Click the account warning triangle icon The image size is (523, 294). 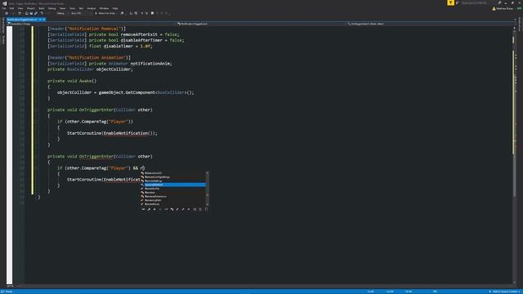click(494, 9)
